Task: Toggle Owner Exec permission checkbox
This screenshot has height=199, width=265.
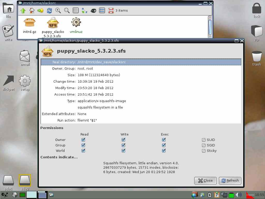Action: [164, 140]
